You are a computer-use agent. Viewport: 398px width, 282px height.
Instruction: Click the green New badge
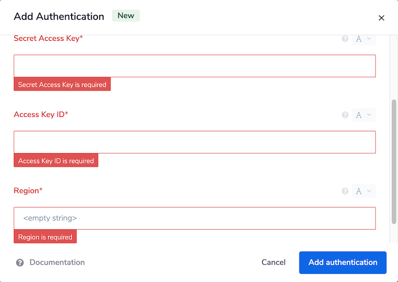(126, 16)
